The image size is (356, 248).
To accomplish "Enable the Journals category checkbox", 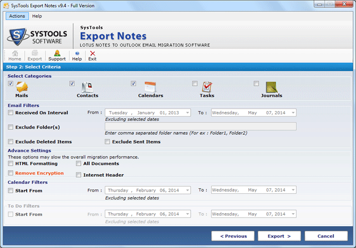I will click(256, 83).
